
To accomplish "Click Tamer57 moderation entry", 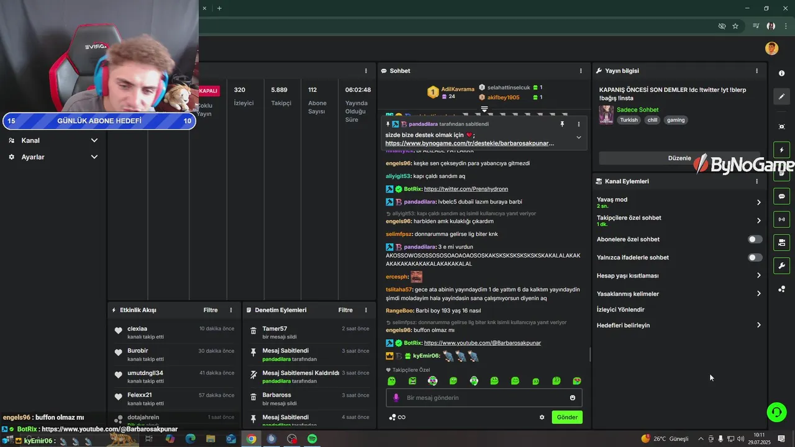I will 275,328.
